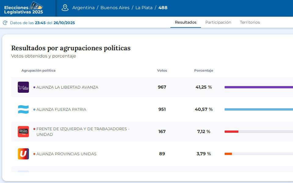Screen dimensions: 293x183
Task: Click Provincias Unidas party logo
Action: pos(23,154)
